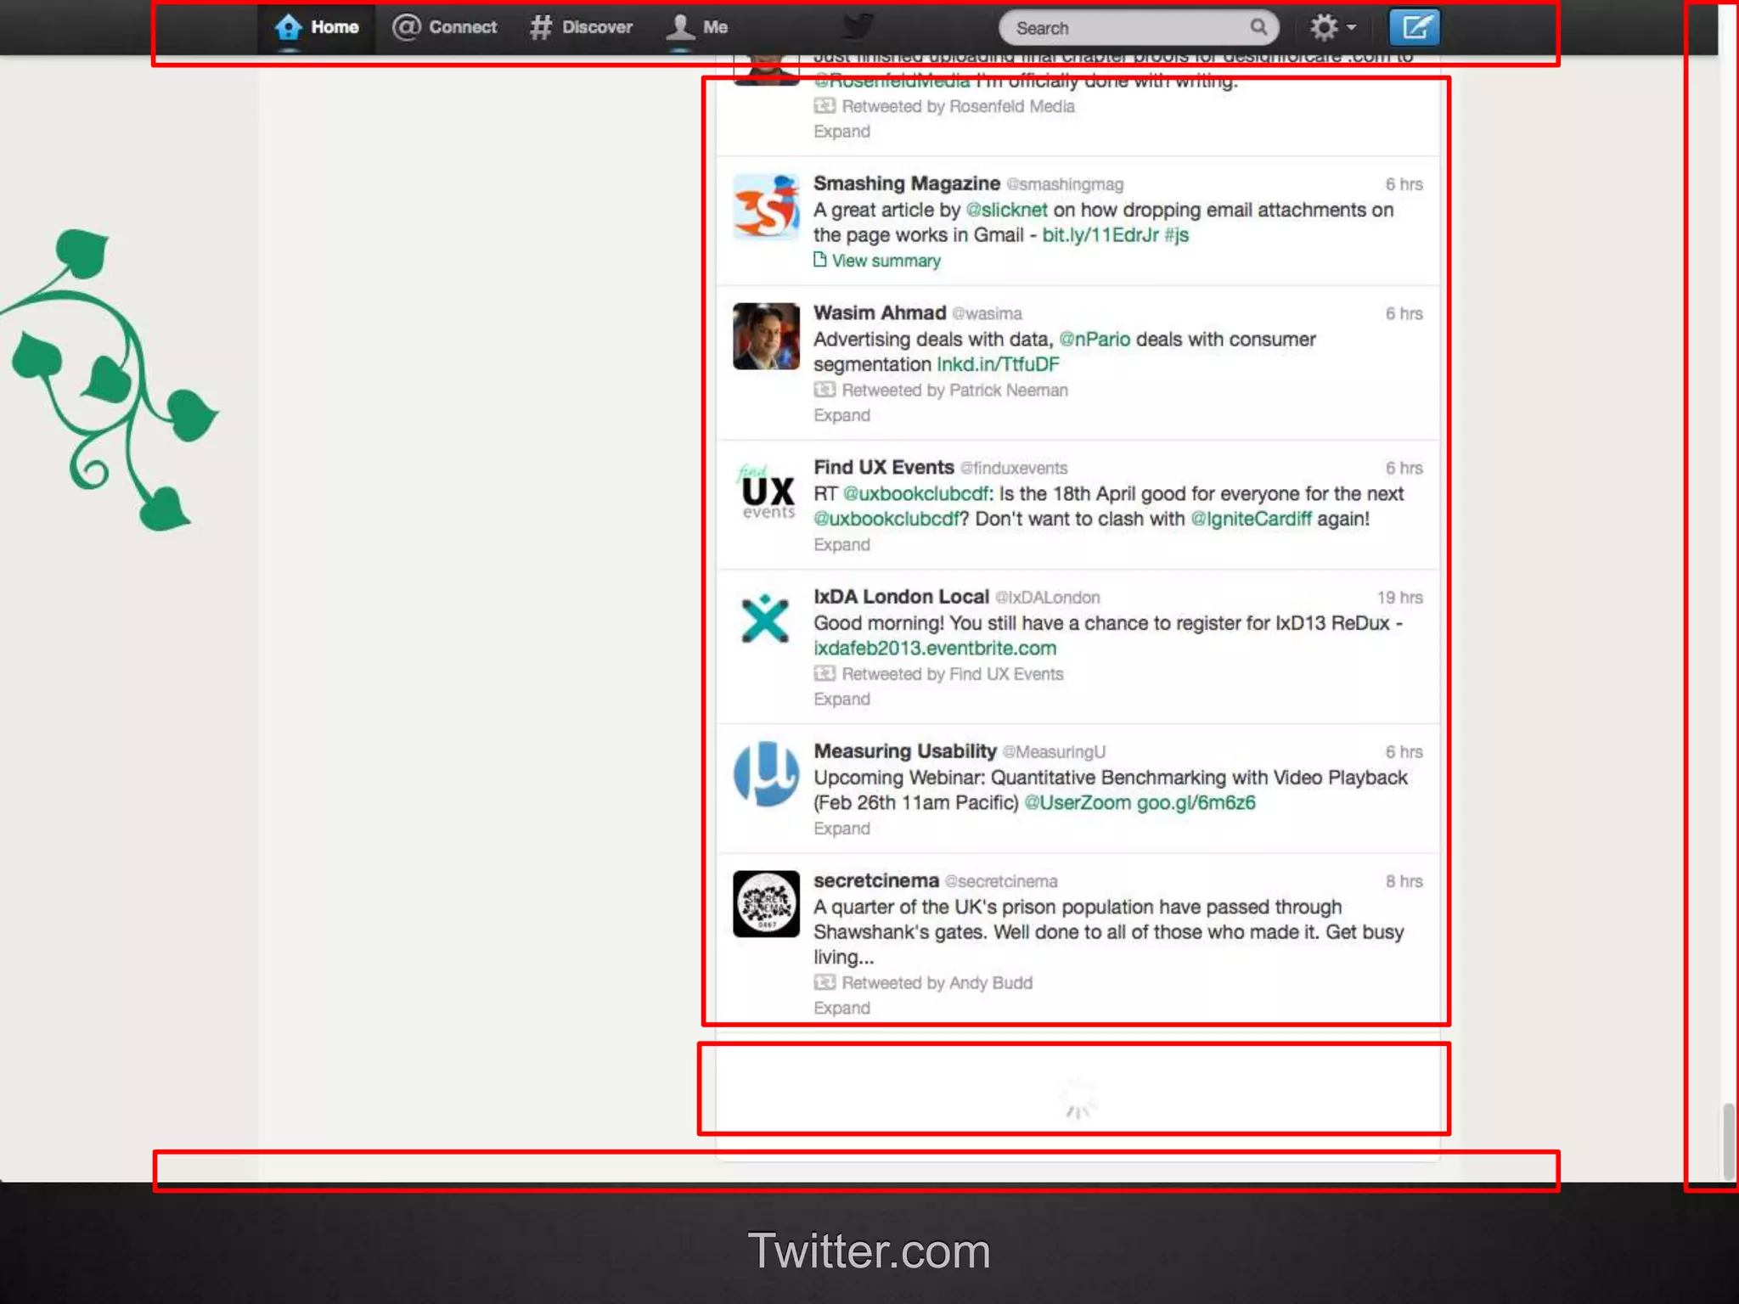Click the #js hashtag
This screenshot has width=1739, height=1304.
(x=1176, y=235)
